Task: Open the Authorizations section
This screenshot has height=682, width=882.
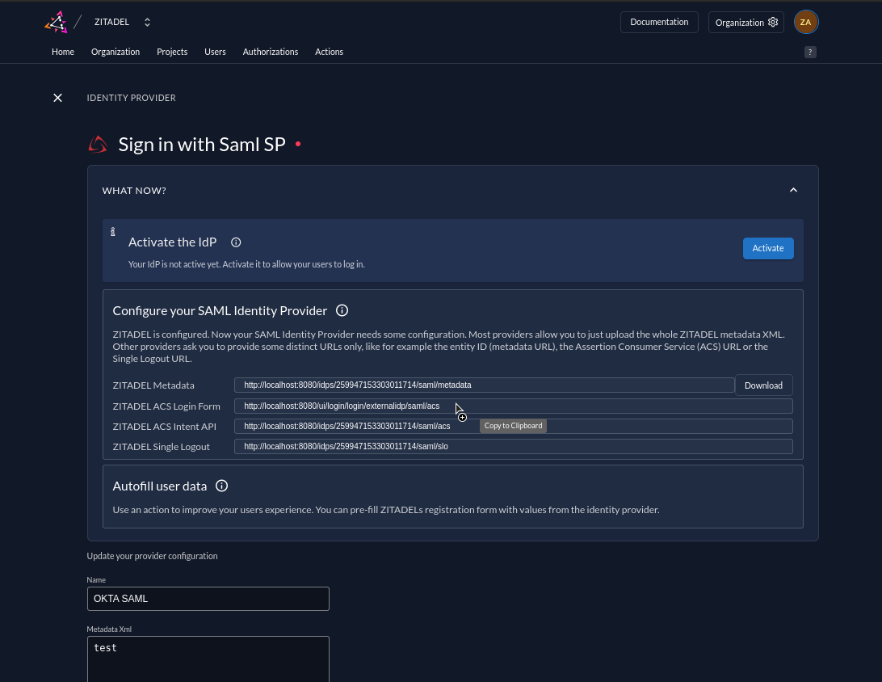Action: (x=270, y=52)
